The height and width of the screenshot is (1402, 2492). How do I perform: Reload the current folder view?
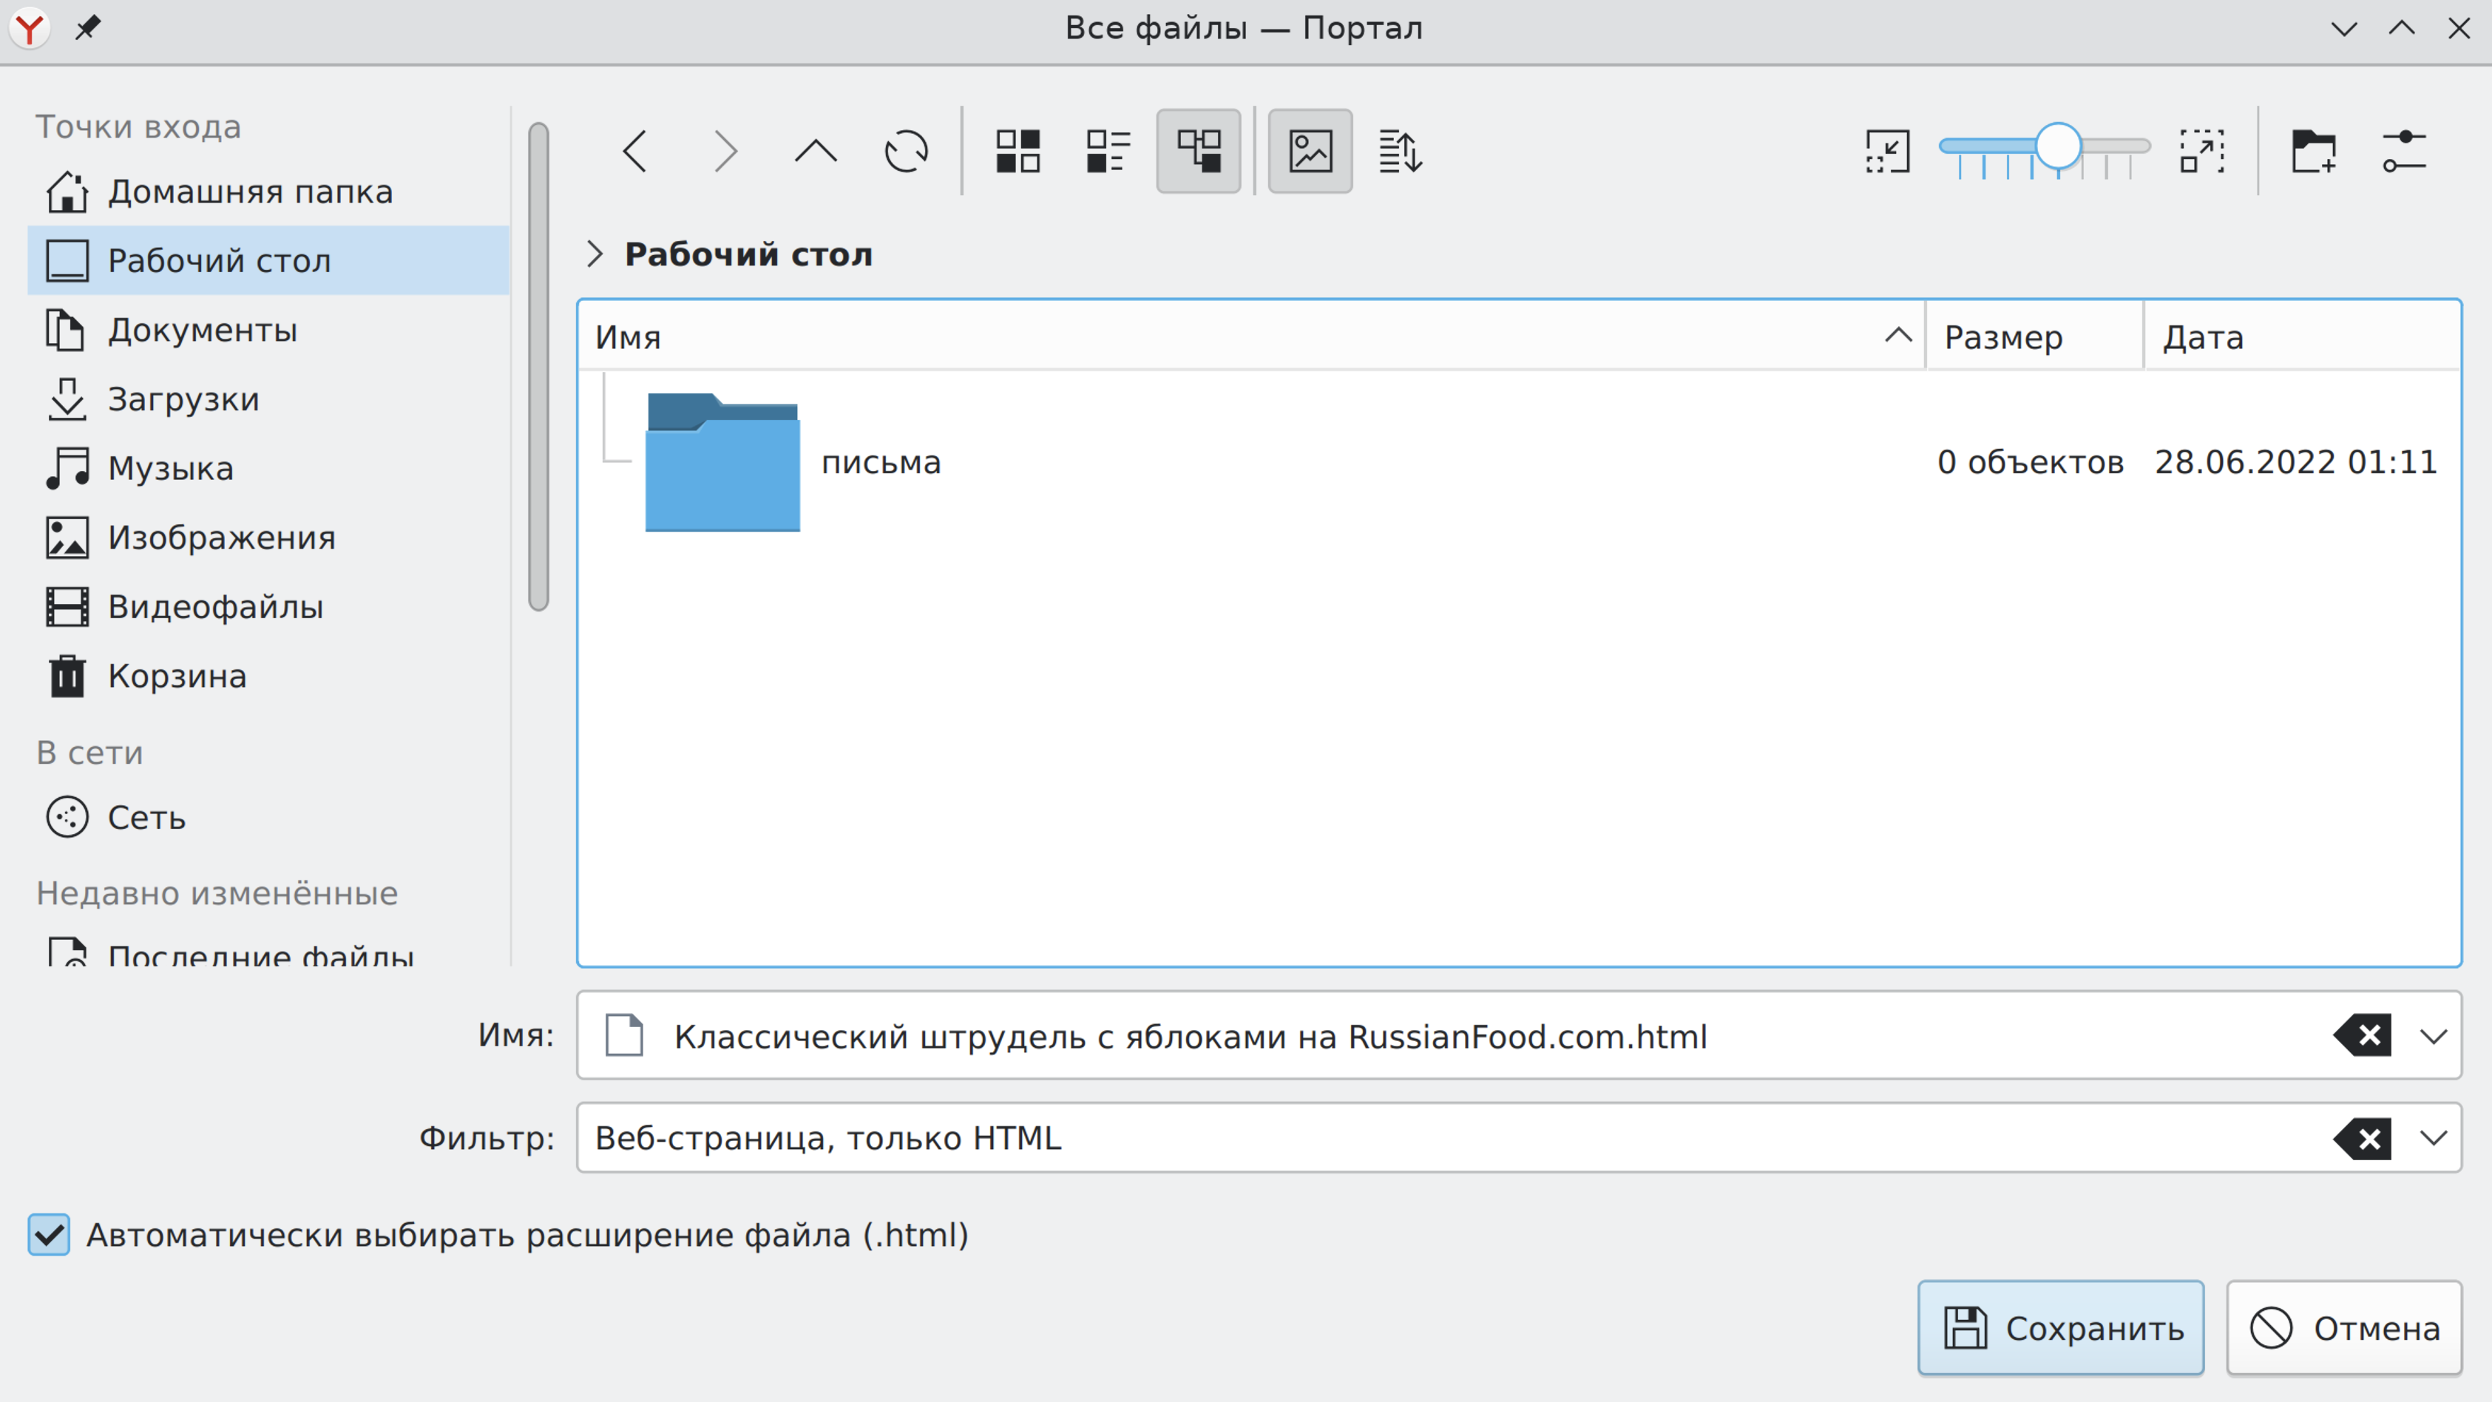(x=907, y=152)
